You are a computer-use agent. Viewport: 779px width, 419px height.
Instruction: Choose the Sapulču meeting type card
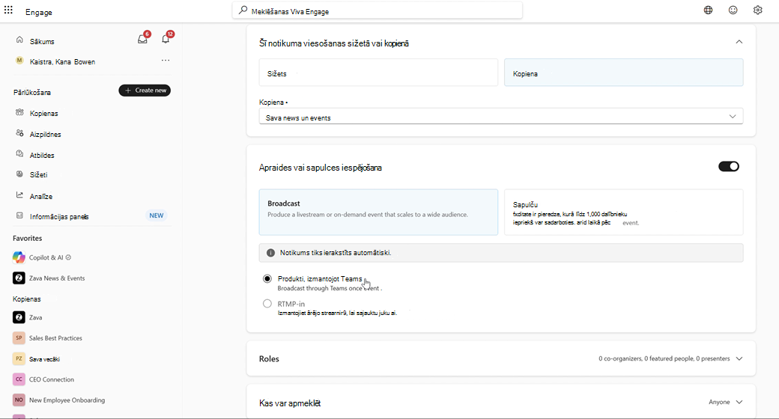click(x=624, y=212)
